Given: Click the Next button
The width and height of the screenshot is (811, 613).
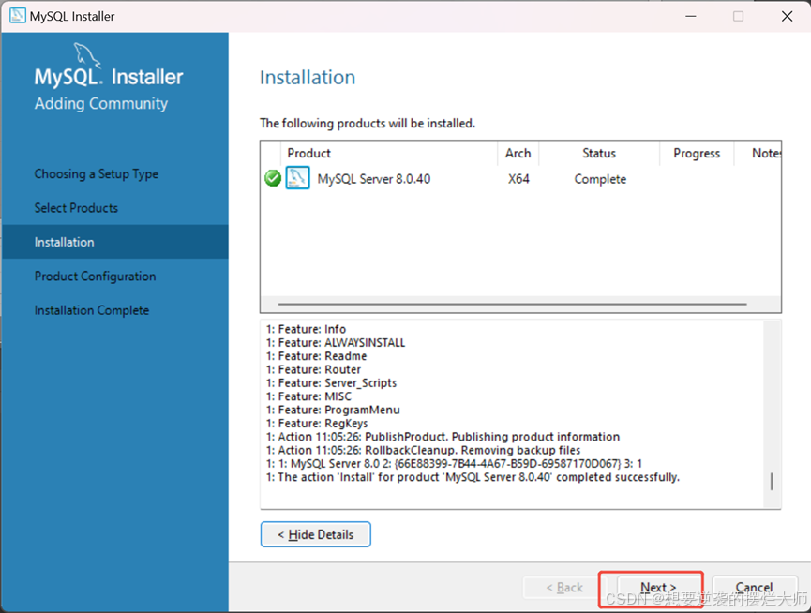Looking at the screenshot, I should 658,588.
